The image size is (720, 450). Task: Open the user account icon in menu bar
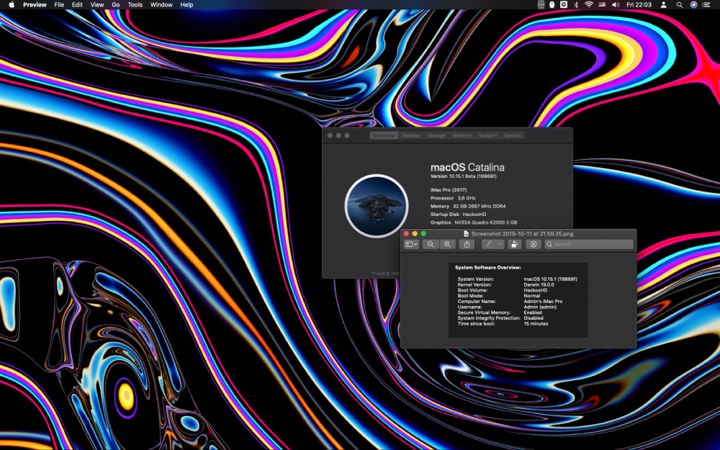(664, 4)
